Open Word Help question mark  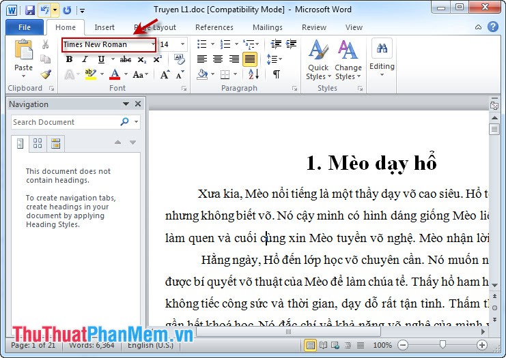[493, 27]
